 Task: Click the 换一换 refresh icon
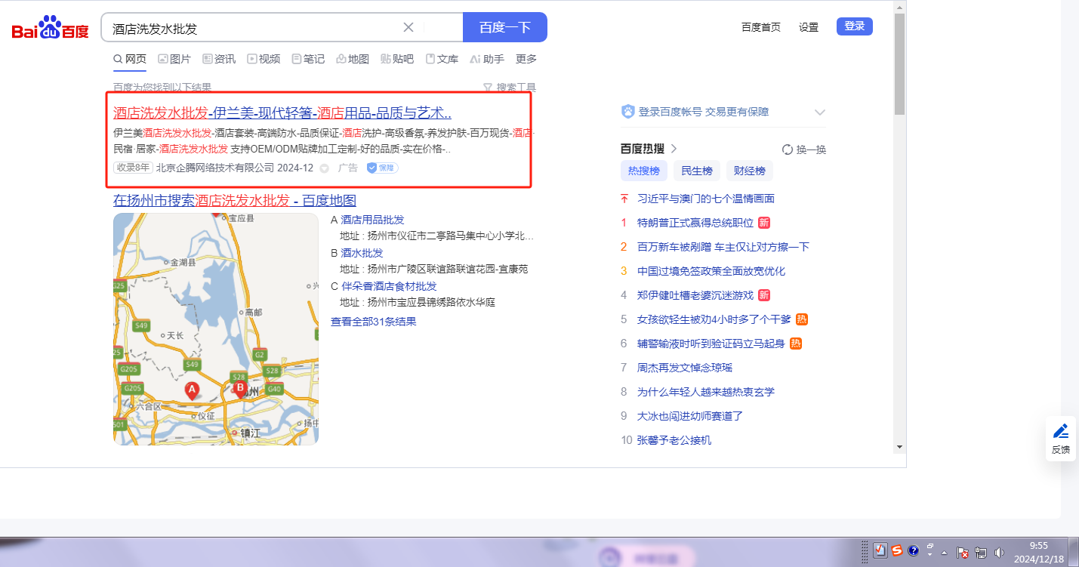tap(788, 149)
